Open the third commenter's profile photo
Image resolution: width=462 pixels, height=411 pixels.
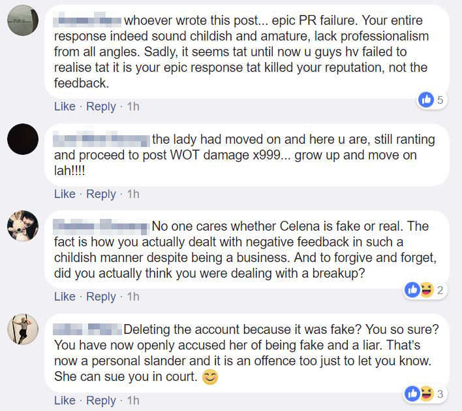[x=23, y=225]
